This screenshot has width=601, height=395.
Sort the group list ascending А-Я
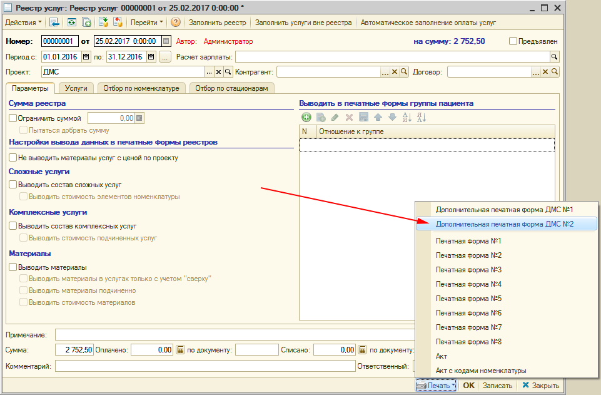click(x=407, y=117)
